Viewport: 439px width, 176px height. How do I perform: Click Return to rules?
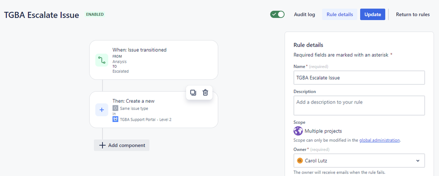pos(413,14)
